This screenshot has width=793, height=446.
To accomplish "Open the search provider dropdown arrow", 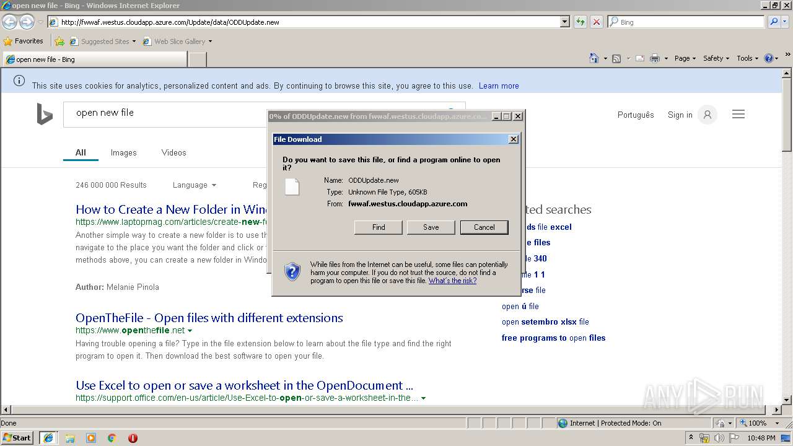I will [786, 22].
